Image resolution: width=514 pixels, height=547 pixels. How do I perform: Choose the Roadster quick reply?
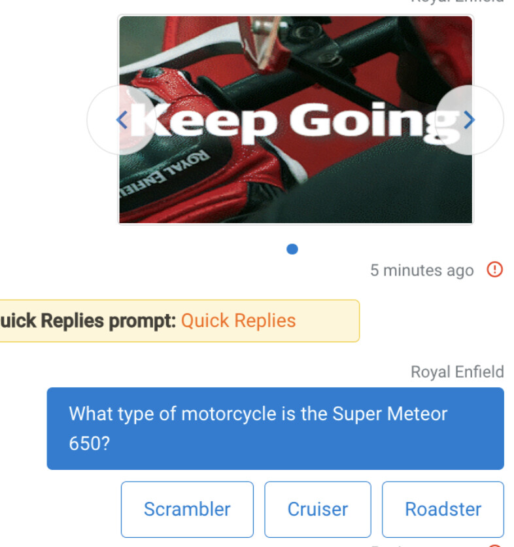[x=443, y=509]
